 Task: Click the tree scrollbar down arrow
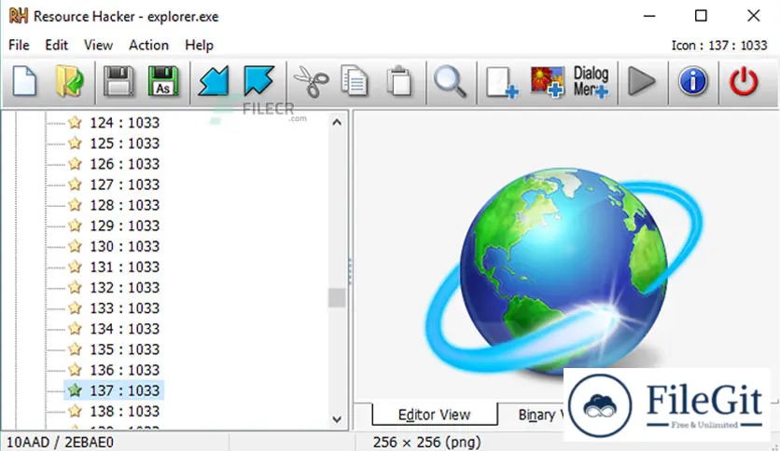click(x=337, y=419)
